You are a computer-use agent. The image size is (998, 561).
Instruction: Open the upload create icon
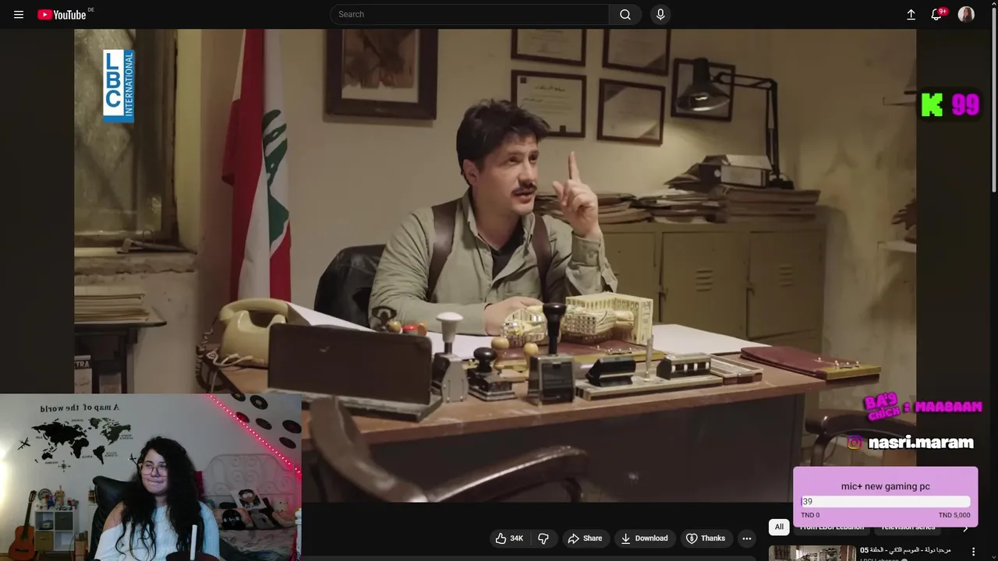pos(911,15)
